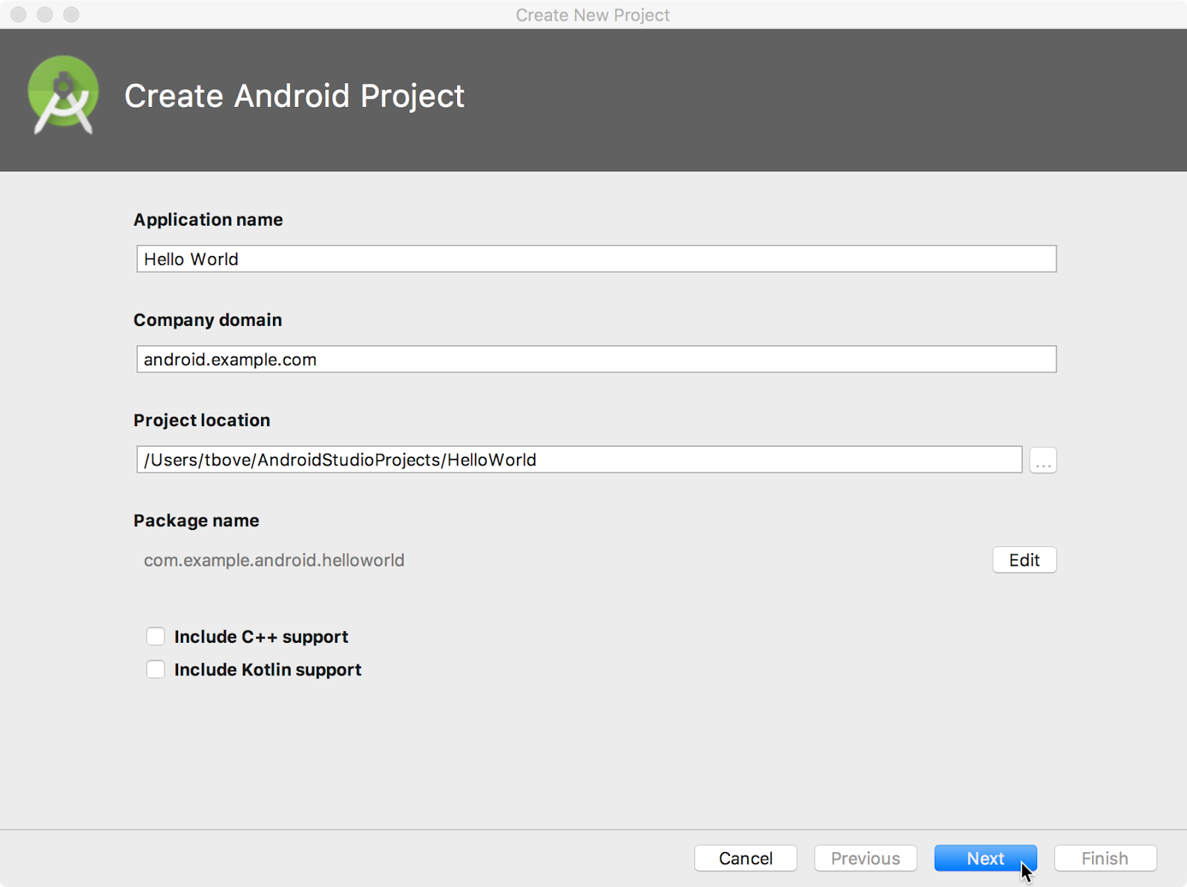Screen dimensions: 1187x887
Task: Click the Finish button
Action: pyautogui.click(x=1105, y=858)
